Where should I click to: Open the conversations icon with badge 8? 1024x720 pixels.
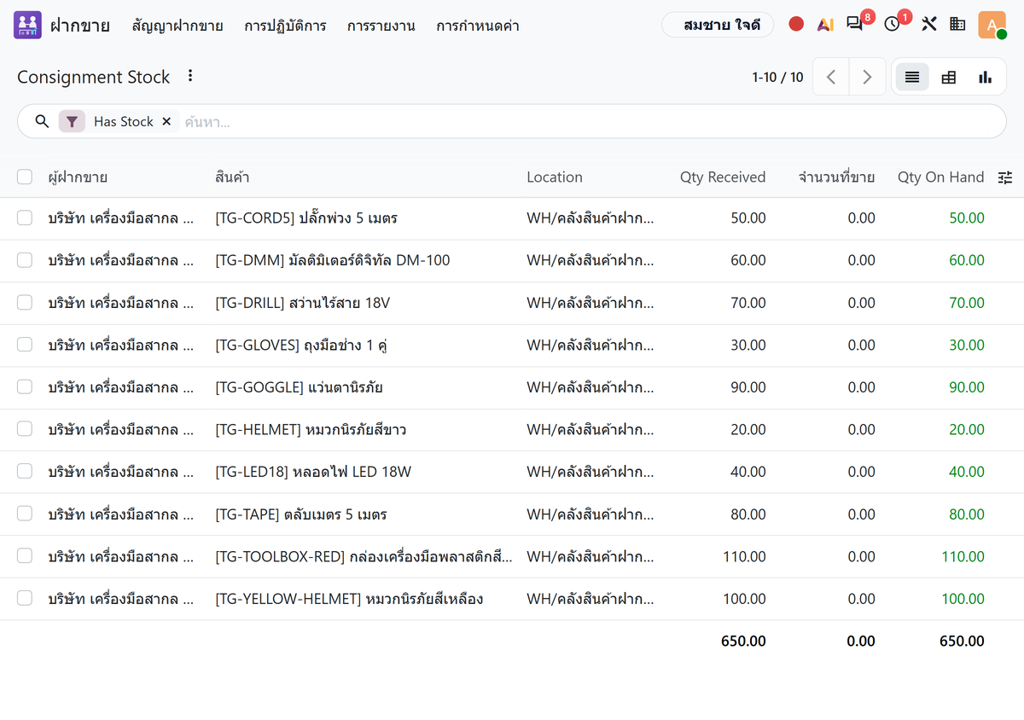pyautogui.click(x=854, y=25)
